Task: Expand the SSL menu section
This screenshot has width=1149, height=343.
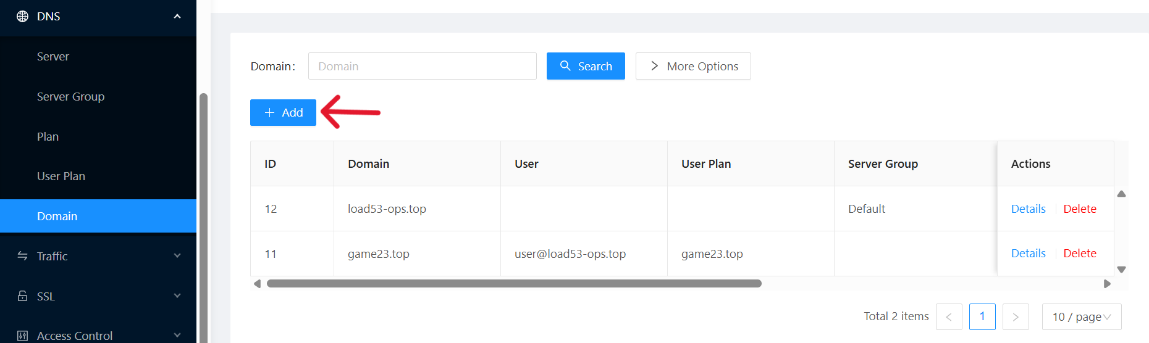Action: 177,296
